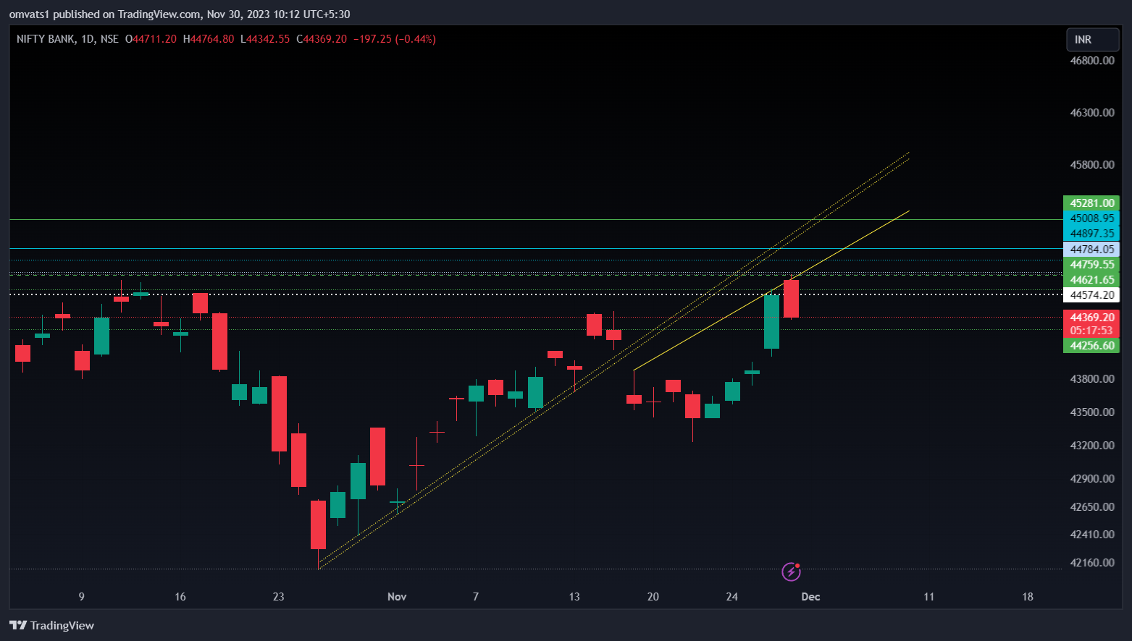
Task: Click the 45281.00 green price label
Action: click(1091, 203)
